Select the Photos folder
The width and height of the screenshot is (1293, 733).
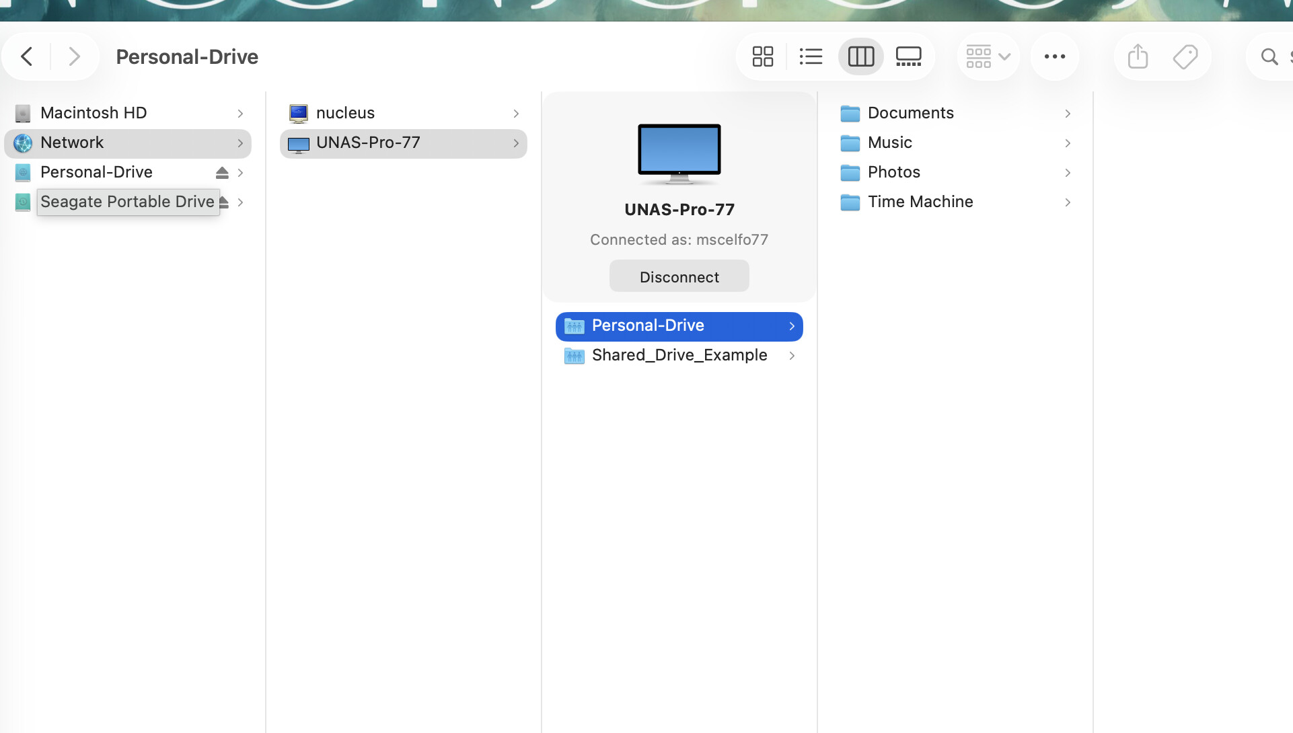click(893, 172)
